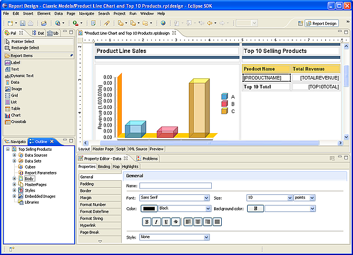Set center text alignment
The height and width of the screenshot is (255, 353).
198,222
